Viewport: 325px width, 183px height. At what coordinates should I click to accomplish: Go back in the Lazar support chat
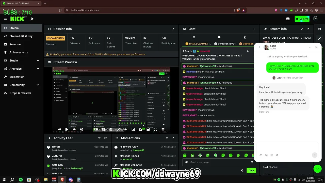pyautogui.click(x=259, y=47)
